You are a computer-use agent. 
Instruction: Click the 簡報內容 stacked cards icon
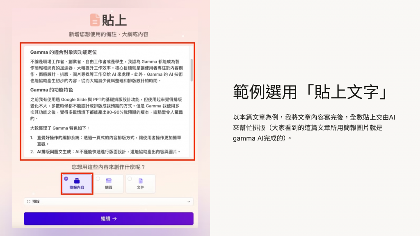77,181
